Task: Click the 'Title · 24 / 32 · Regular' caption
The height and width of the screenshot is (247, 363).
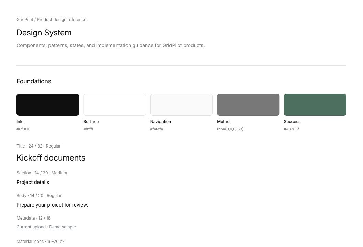Action: tap(38, 146)
